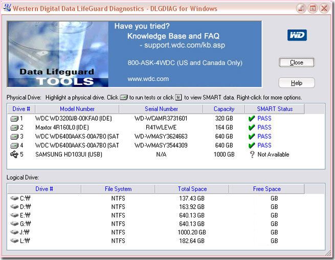Close the window with title bar X
Viewport: 335px width, 260px height.
click(x=324, y=9)
